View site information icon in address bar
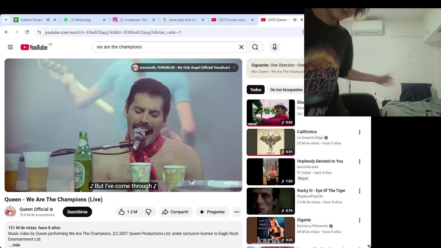The width and height of the screenshot is (441, 248). pos(39,32)
